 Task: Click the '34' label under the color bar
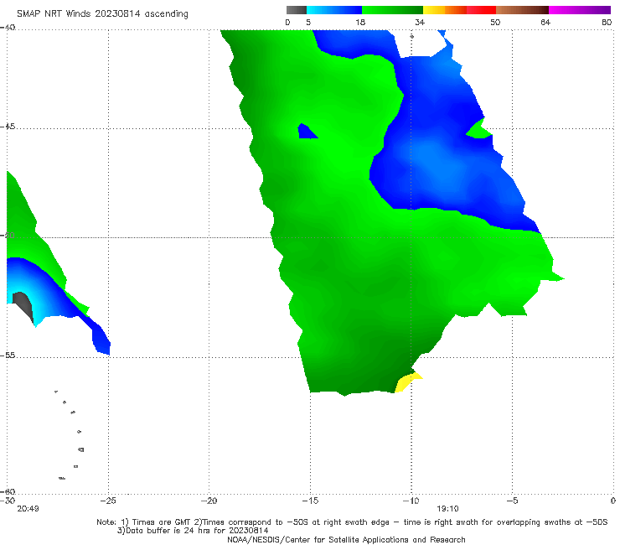click(420, 22)
